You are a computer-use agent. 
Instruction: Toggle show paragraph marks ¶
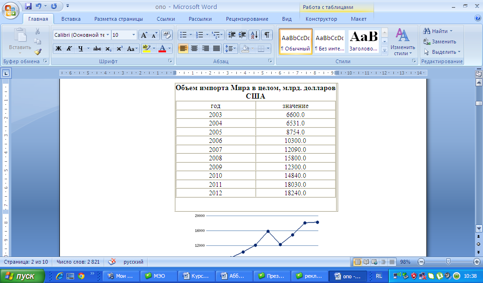point(267,35)
